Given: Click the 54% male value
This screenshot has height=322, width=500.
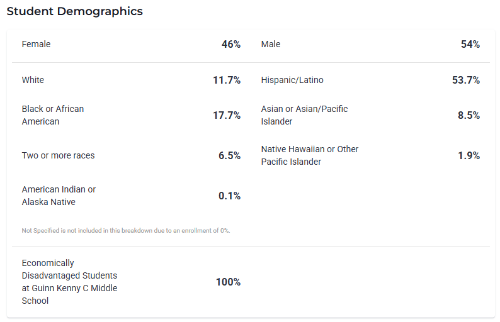Looking at the screenshot, I should 470,44.
